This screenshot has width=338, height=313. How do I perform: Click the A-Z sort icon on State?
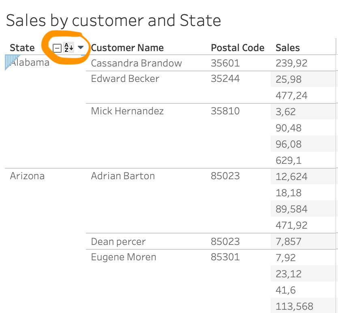point(69,48)
